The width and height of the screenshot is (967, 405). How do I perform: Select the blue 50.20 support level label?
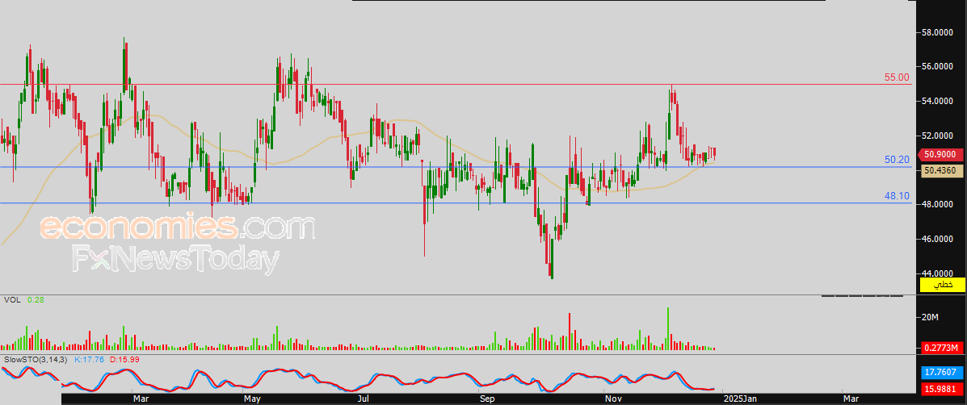pos(897,160)
